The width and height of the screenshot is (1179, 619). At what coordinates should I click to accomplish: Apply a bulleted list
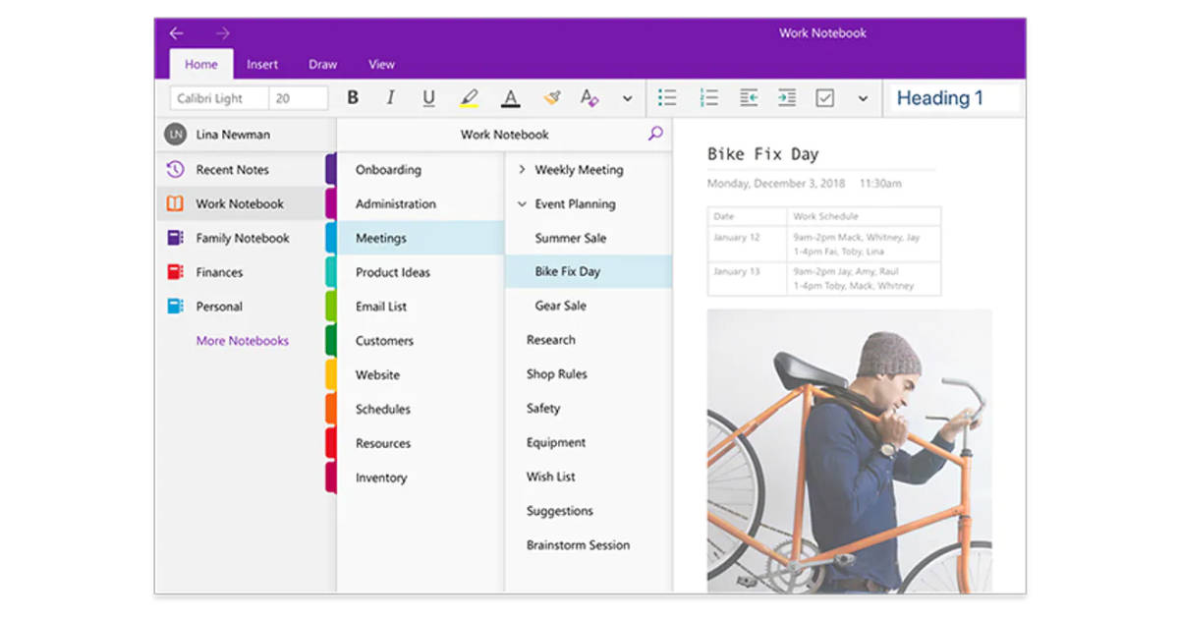click(x=667, y=97)
